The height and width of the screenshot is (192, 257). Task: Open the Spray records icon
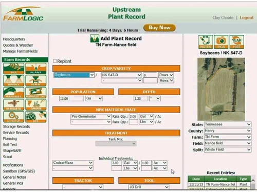[13, 80]
